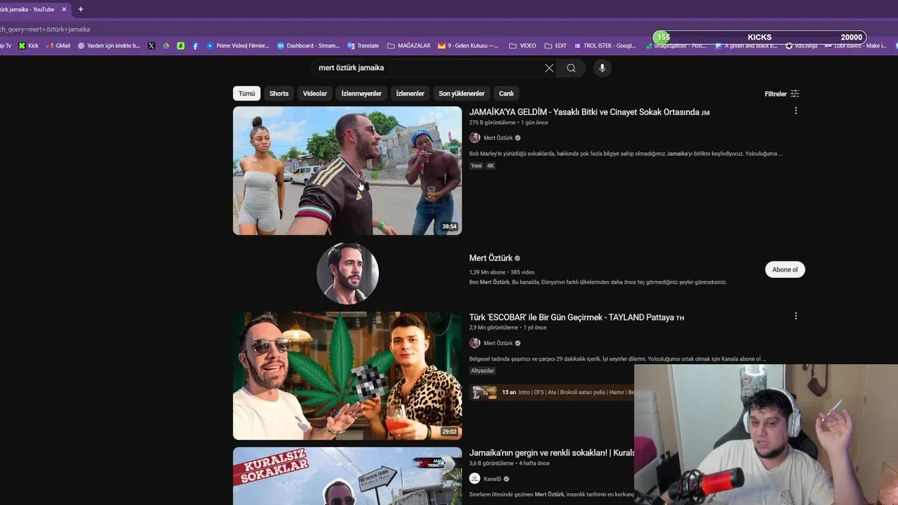Click the KanalD channel avatar icon
Image resolution: width=898 pixels, height=505 pixels.
point(475,478)
